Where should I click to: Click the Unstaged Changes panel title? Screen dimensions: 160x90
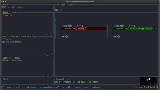[64, 4]
